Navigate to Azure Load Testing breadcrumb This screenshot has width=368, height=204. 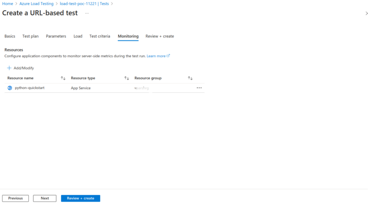tap(36, 4)
